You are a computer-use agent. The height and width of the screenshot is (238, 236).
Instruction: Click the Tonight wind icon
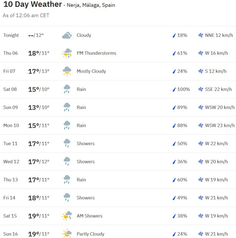201,35
